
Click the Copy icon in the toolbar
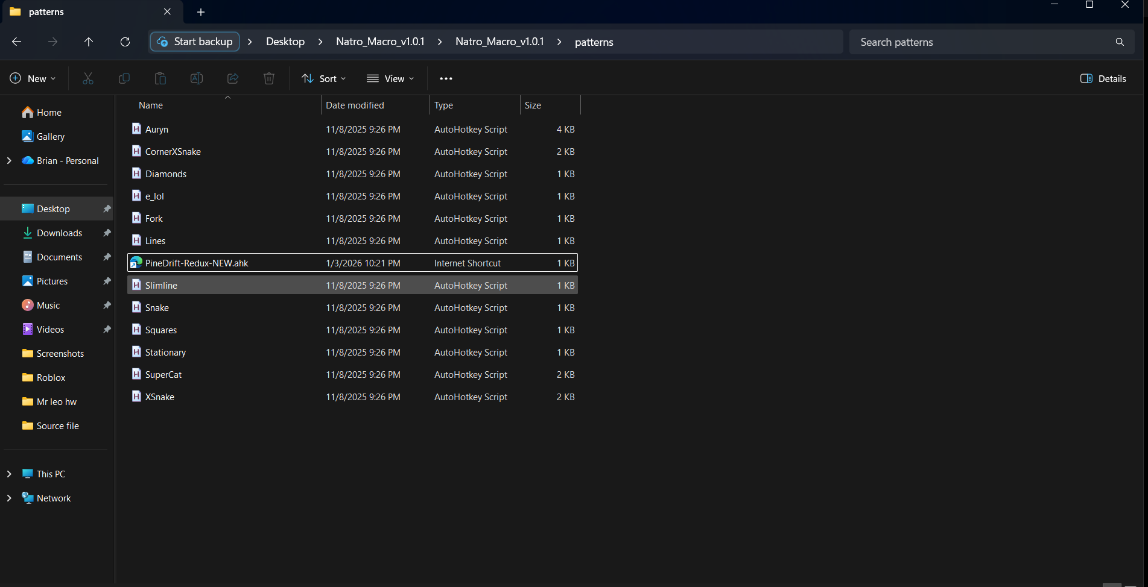coord(124,78)
